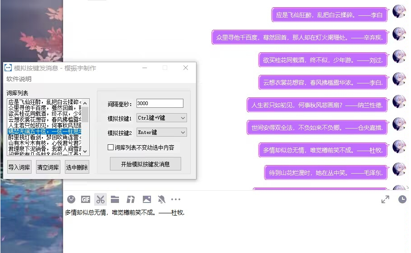Click chat bubble 世间安得双全法
This screenshot has width=411, height=253.
317,128
